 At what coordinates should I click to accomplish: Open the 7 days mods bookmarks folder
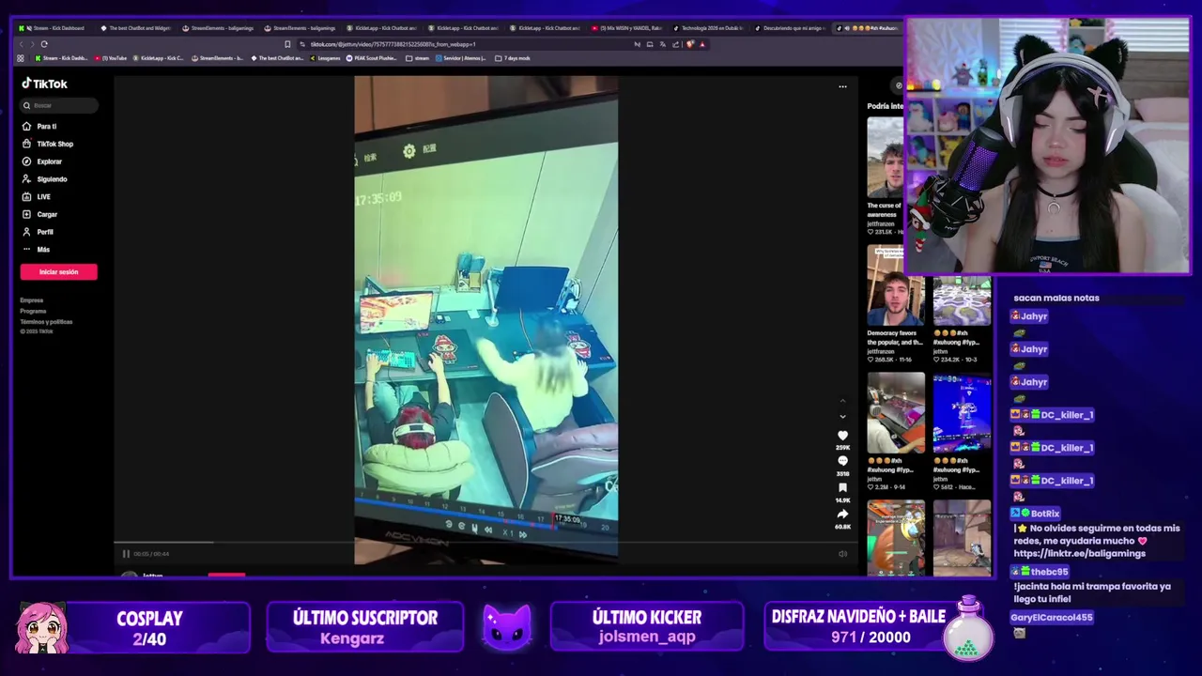coord(513,58)
